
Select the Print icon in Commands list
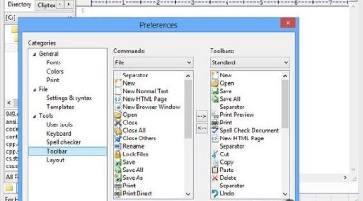(x=118, y=186)
